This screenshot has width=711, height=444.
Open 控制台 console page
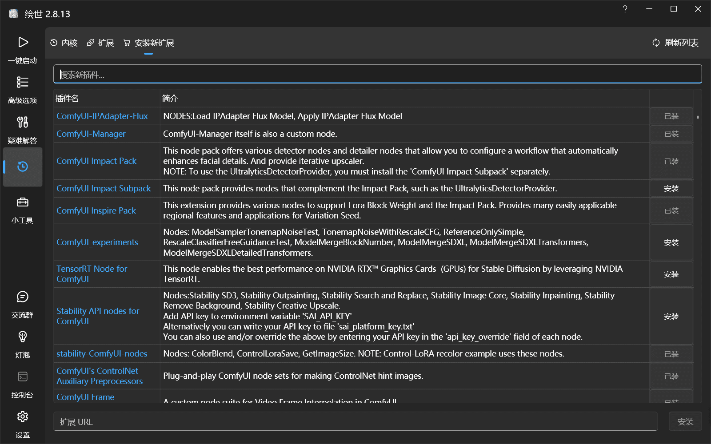(x=23, y=384)
